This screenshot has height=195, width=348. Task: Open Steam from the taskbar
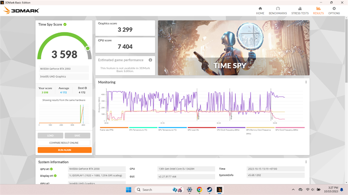pyautogui.click(x=209, y=190)
